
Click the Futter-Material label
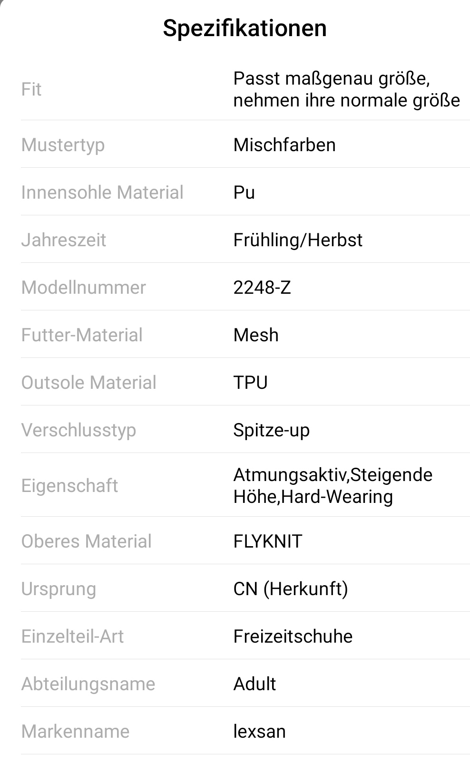[x=82, y=335]
